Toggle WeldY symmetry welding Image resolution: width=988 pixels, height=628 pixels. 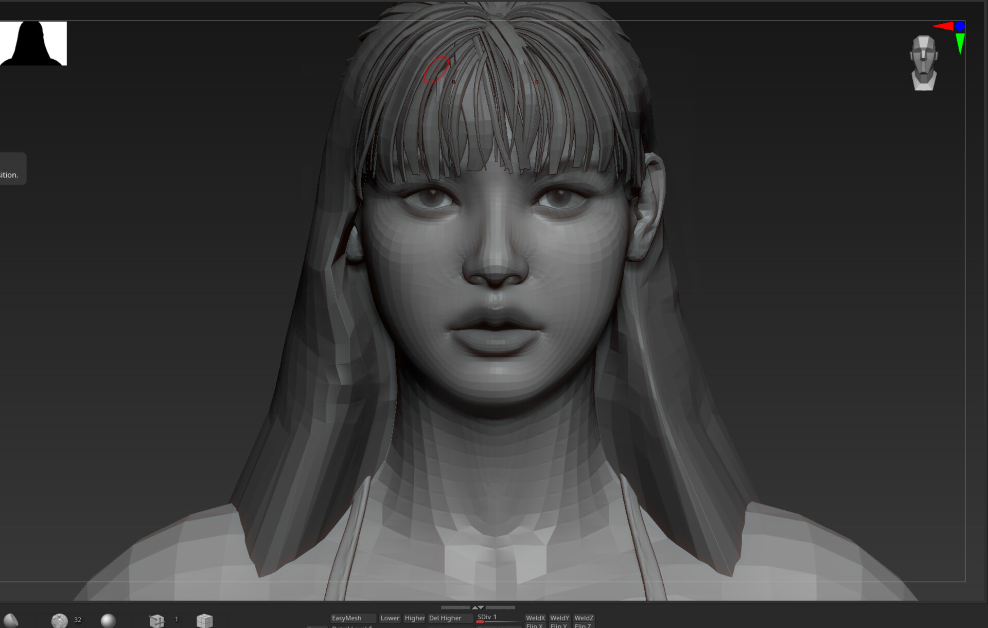(560, 618)
